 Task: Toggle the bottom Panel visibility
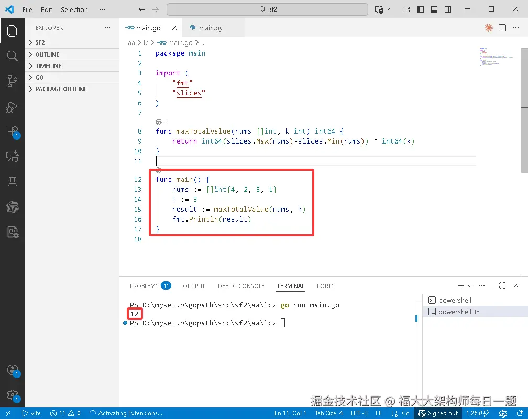[434, 9]
